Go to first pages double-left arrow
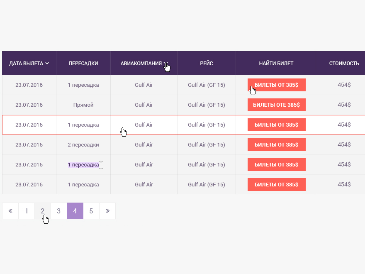The height and width of the screenshot is (274, 365). click(10, 211)
